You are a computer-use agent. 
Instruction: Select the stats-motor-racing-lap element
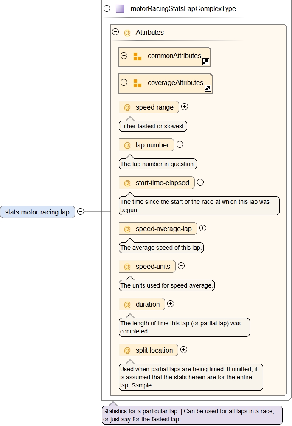[37, 212]
